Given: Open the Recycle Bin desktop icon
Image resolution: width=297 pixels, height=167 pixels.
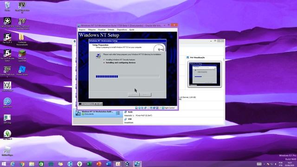Looking at the screenshot, I should click(x=7, y=6).
